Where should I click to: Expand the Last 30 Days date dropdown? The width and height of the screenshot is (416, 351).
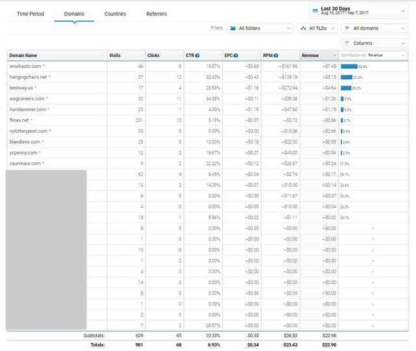coord(359,11)
